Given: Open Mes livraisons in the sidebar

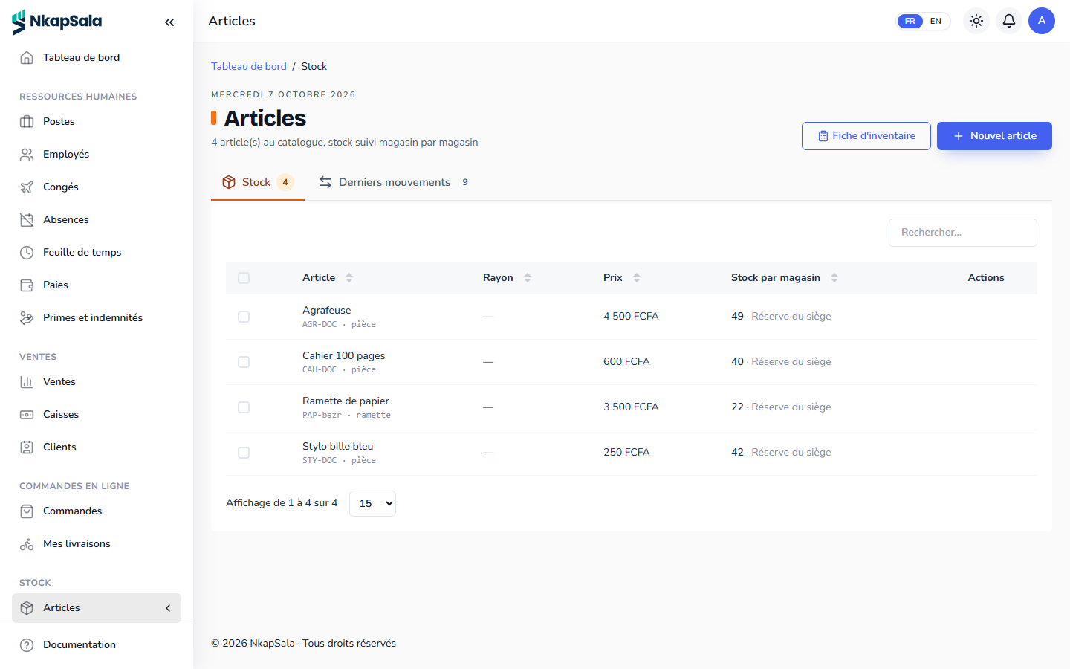Looking at the screenshot, I should tap(97, 543).
